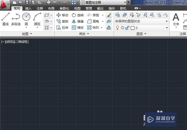Switch to the 布局 (Layout) tab

[x=51, y=8]
